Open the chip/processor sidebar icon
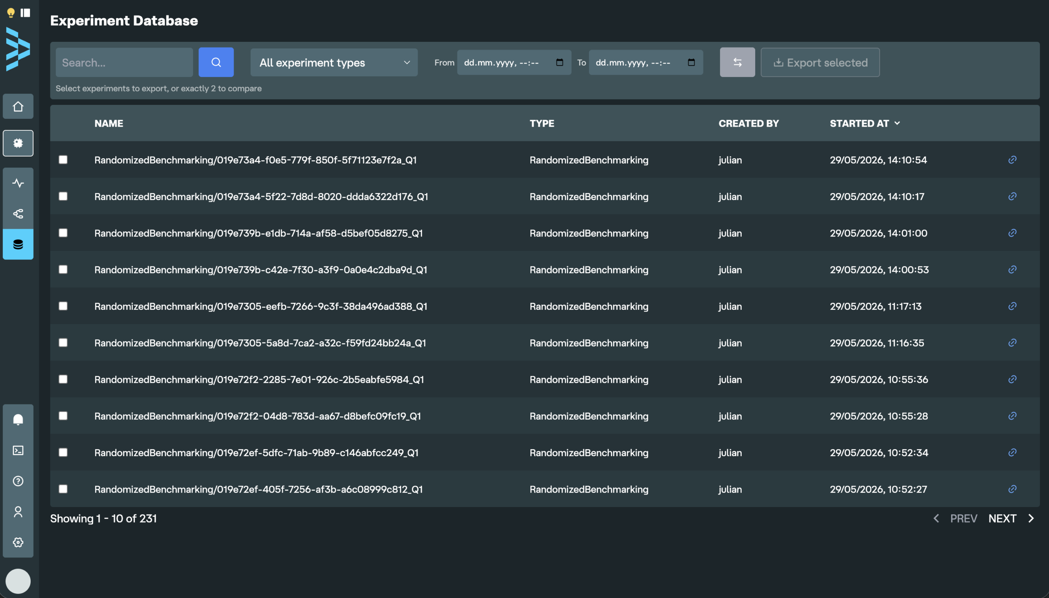Screen dimensions: 1049x598 click(x=18, y=143)
